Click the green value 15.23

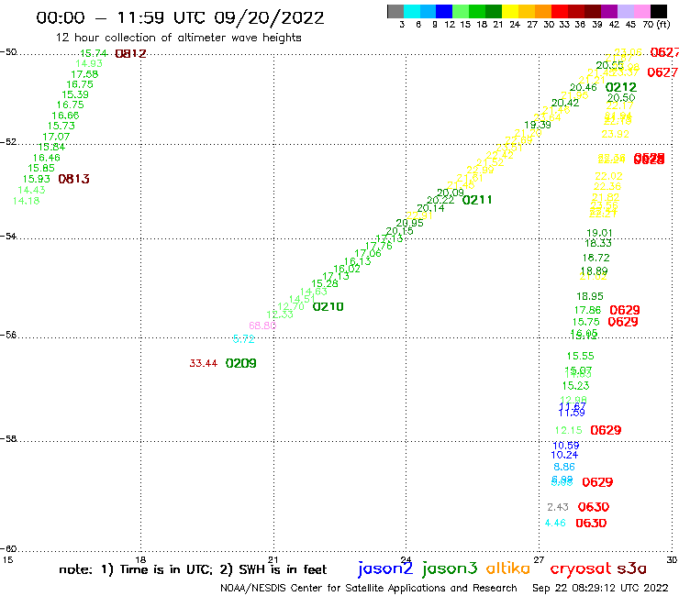pos(575,386)
